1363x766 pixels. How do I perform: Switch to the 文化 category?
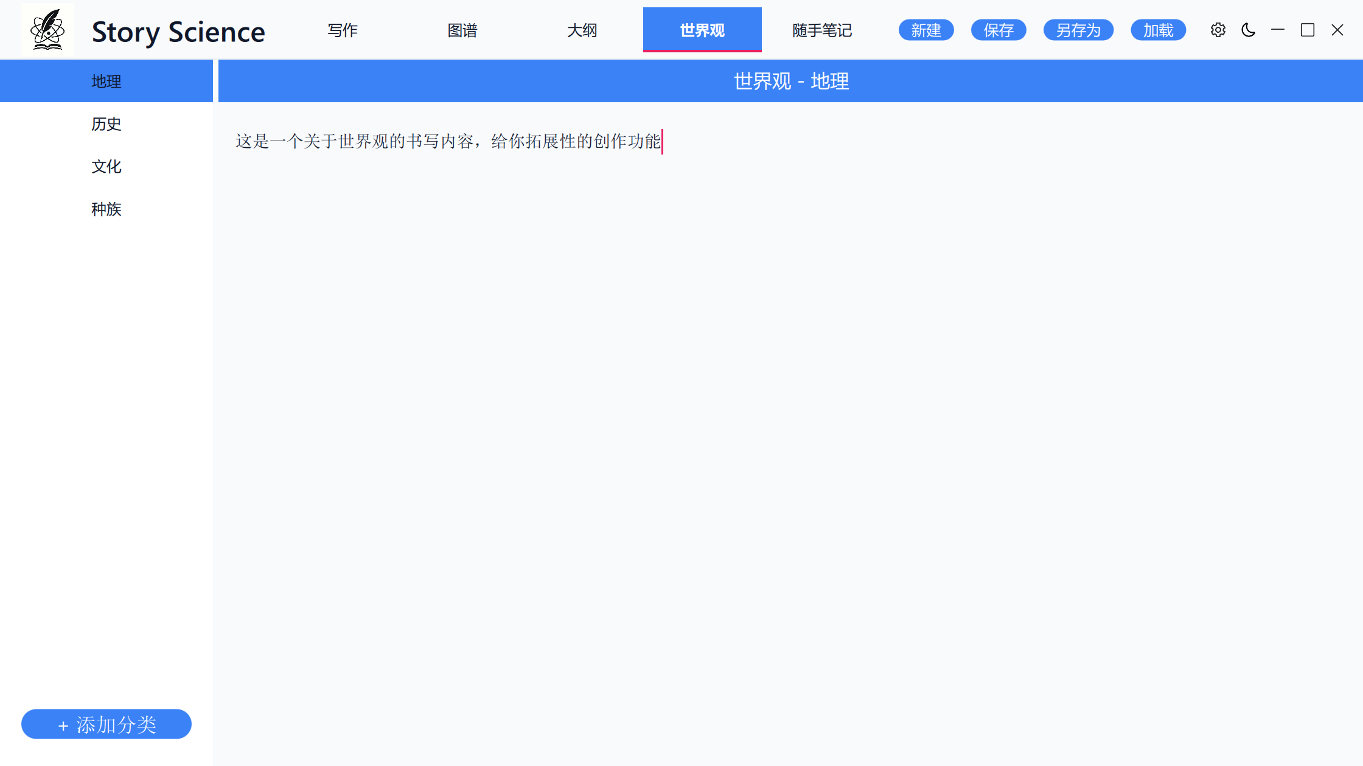106,166
